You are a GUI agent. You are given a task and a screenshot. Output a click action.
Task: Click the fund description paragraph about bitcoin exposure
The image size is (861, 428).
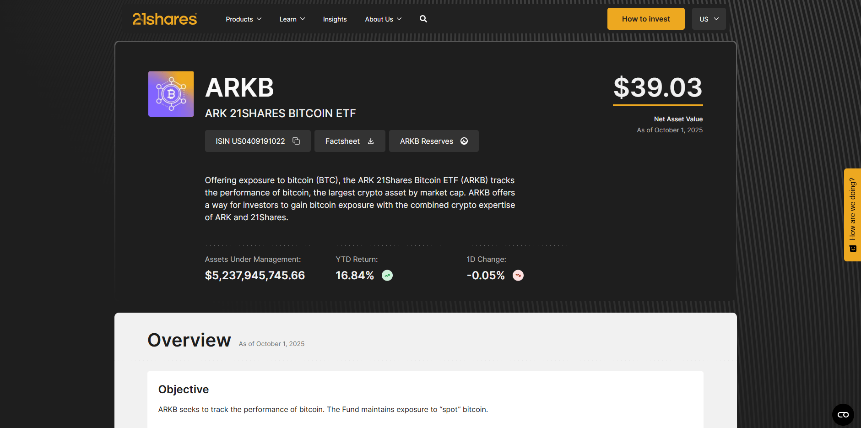[360, 199]
